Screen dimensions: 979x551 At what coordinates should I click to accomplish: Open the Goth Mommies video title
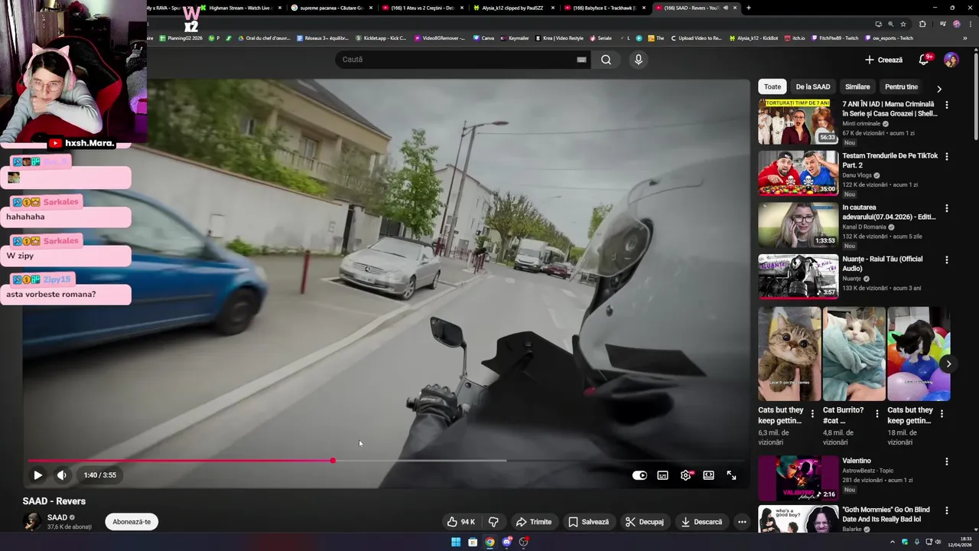point(886,514)
